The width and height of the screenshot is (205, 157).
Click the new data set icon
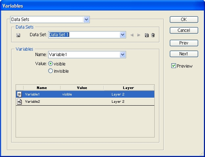pyautogui.click(x=18, y=35)
